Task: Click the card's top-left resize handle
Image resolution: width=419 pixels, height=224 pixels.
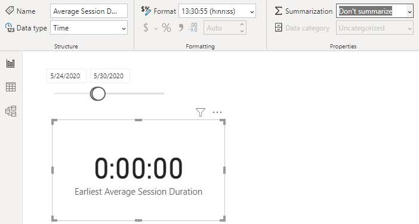Action: tap(54, 122)
